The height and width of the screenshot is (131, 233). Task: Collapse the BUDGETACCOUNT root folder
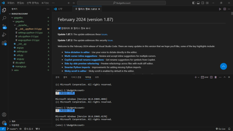coord(30,14)
